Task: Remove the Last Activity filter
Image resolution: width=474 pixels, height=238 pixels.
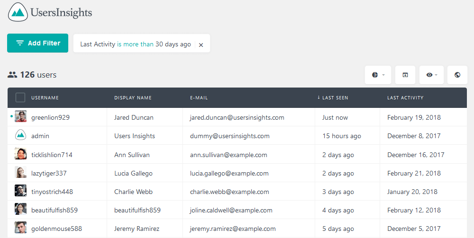Action: [201, 45]
